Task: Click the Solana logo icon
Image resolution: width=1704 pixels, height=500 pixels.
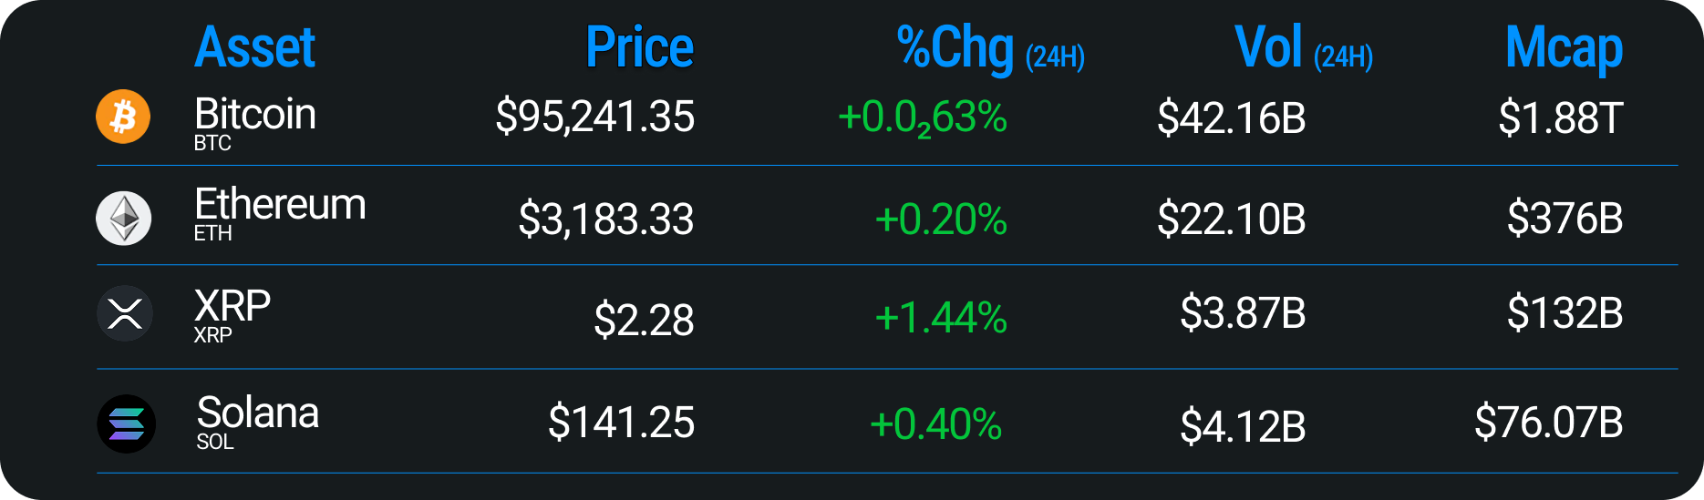Action: click(x=126, y=423)
